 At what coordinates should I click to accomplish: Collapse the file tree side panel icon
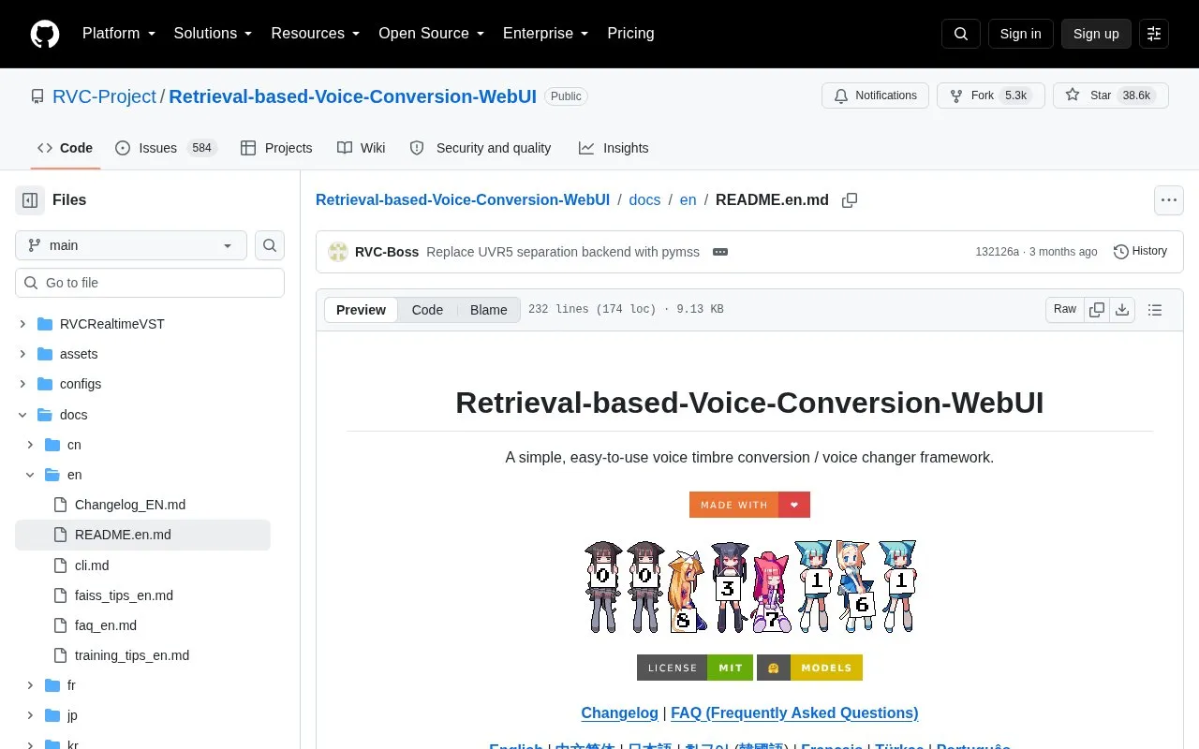point(30,200)
